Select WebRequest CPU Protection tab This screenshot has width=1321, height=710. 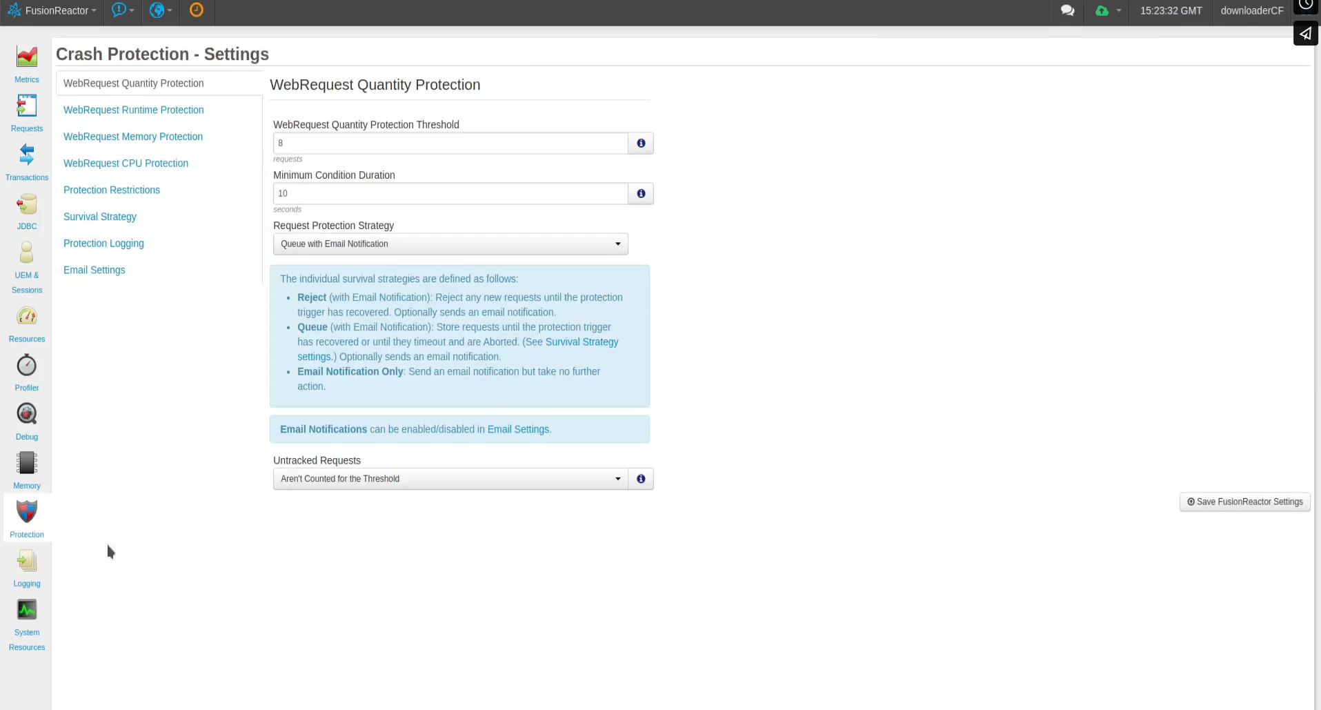click(126, 163)
